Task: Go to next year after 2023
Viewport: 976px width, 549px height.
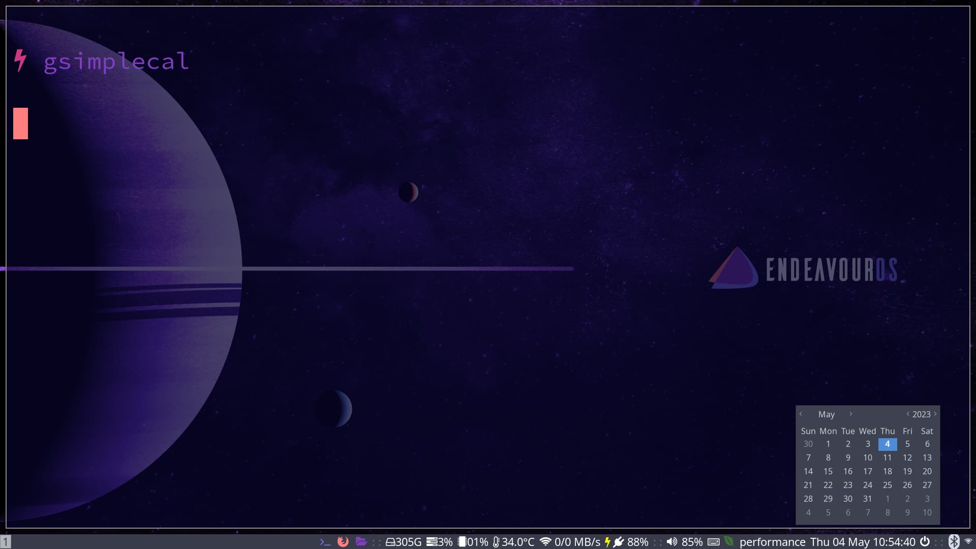Action: (x=935, y=414)
